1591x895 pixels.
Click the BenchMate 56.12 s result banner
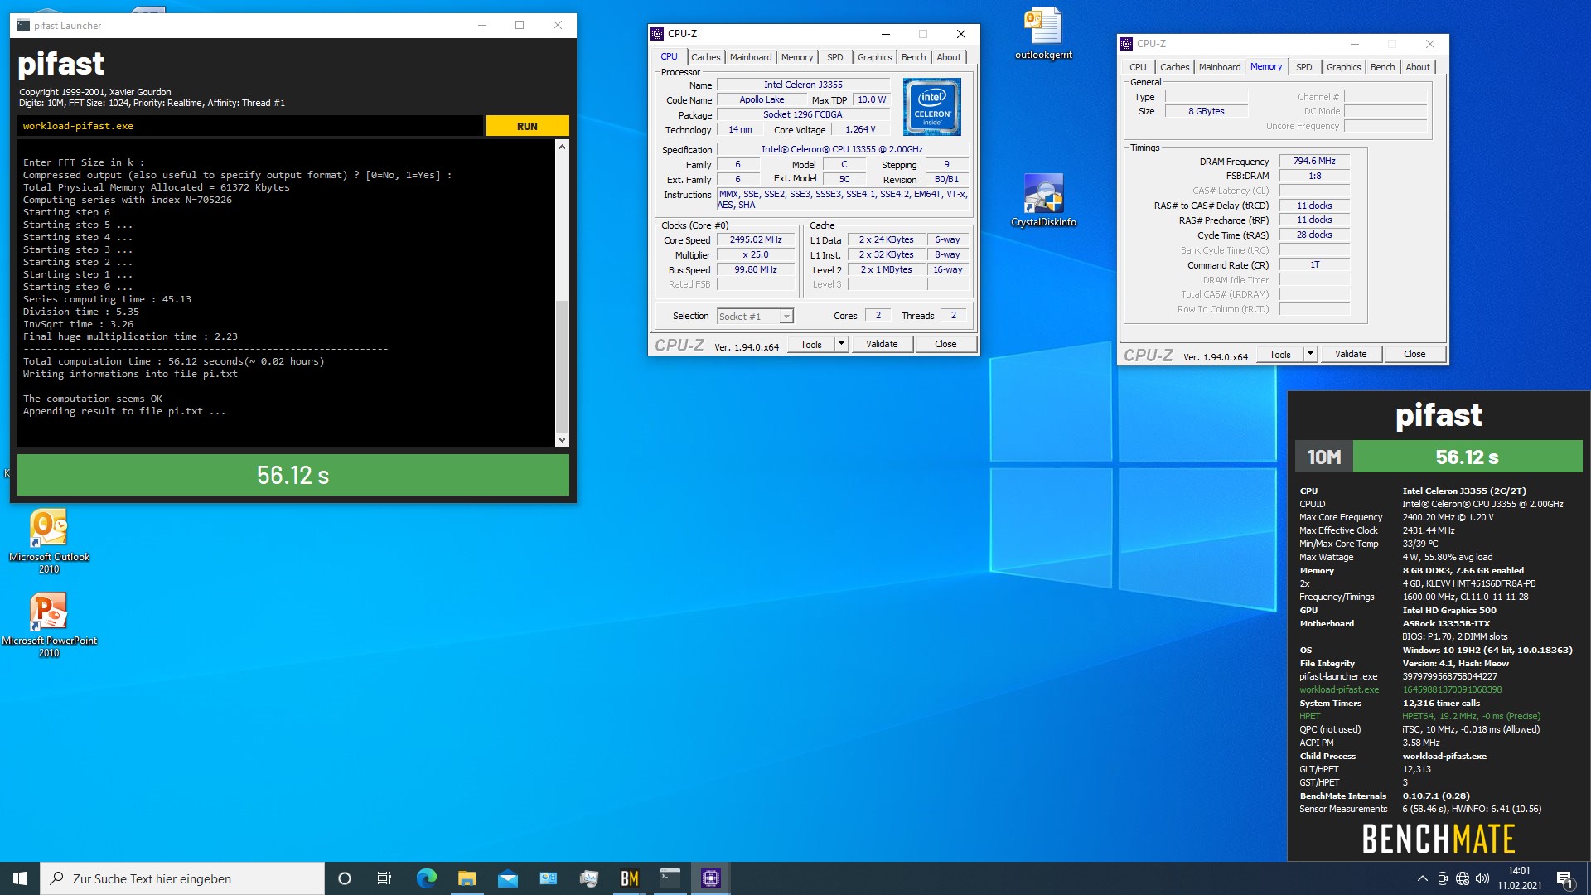point(1467,457)
